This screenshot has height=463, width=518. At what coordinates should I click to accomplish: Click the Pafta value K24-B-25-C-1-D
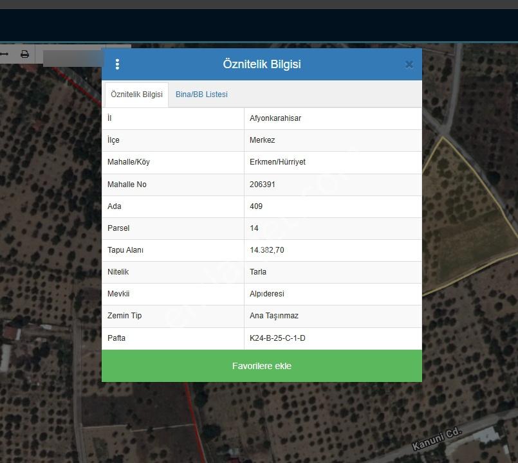[277, 338]
